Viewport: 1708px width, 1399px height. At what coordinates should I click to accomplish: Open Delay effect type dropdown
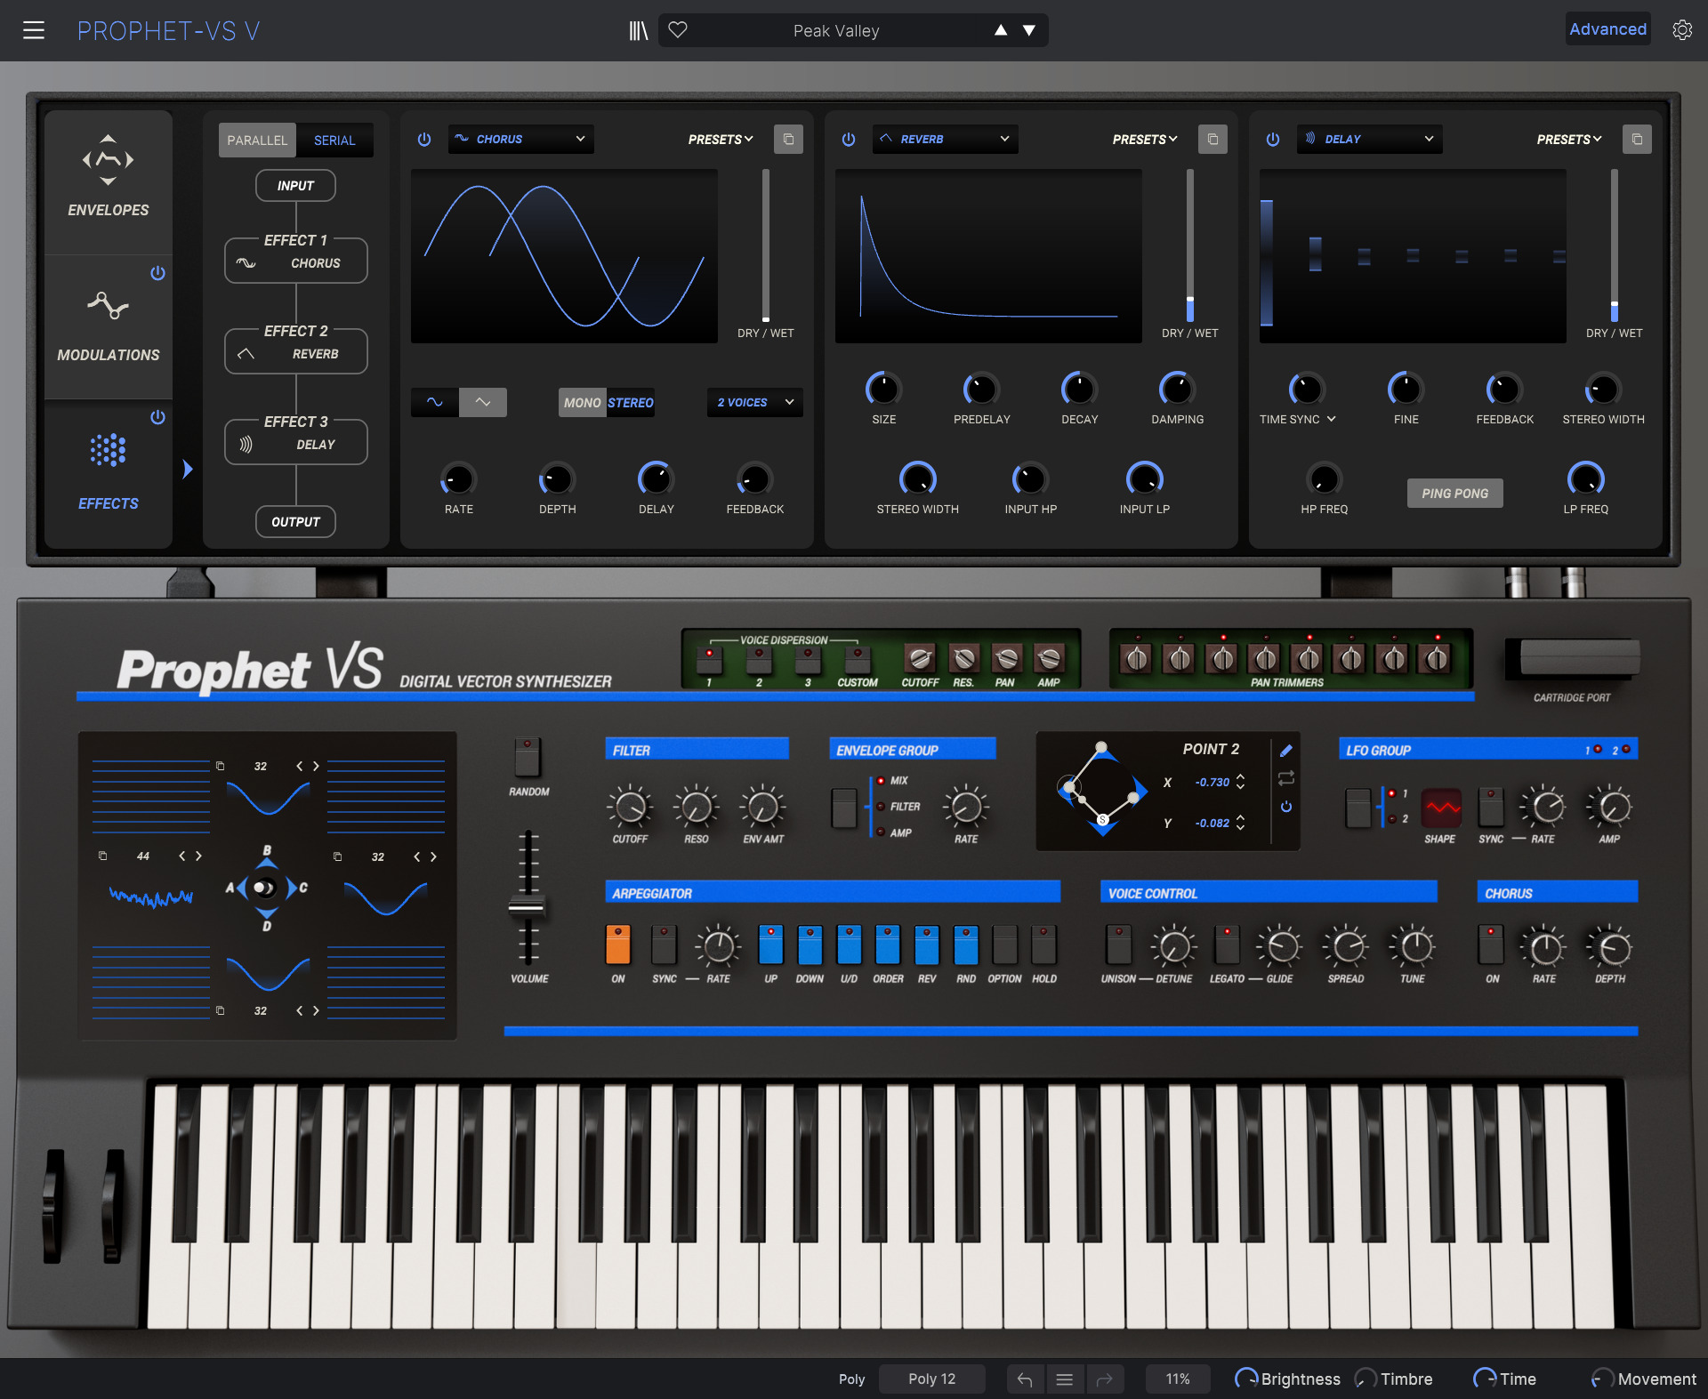[x=1369, y=139]
